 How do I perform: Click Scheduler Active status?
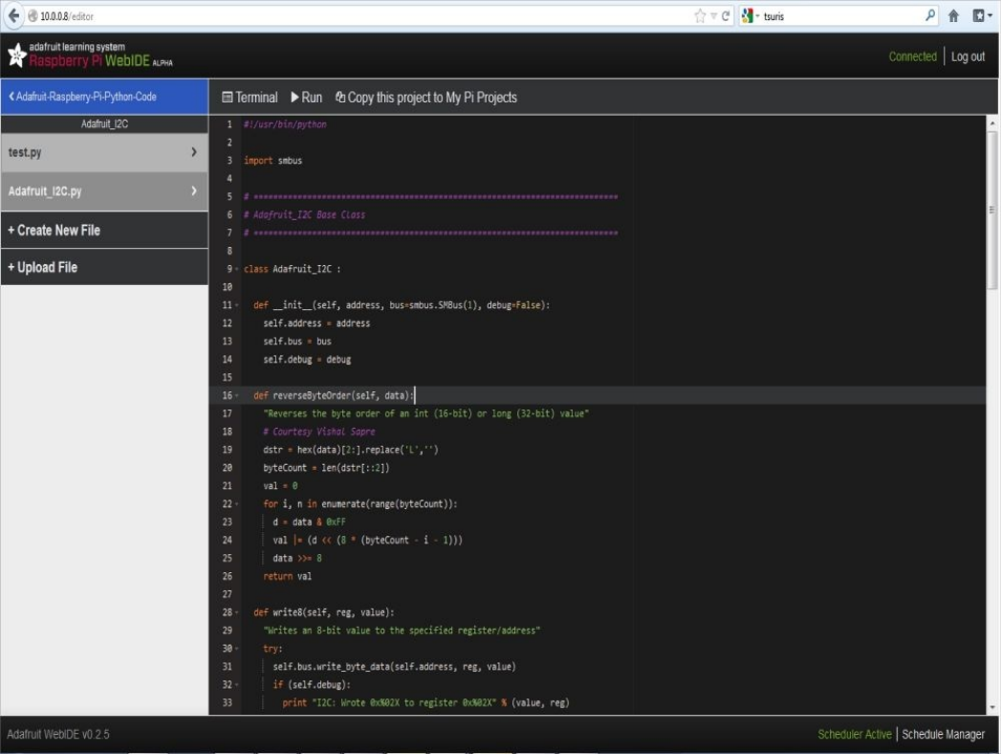pos(854,734)
